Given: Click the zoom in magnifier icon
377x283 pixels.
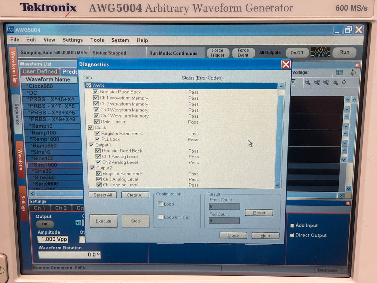Looking at the screenshot, I should [x=308, y=82].
